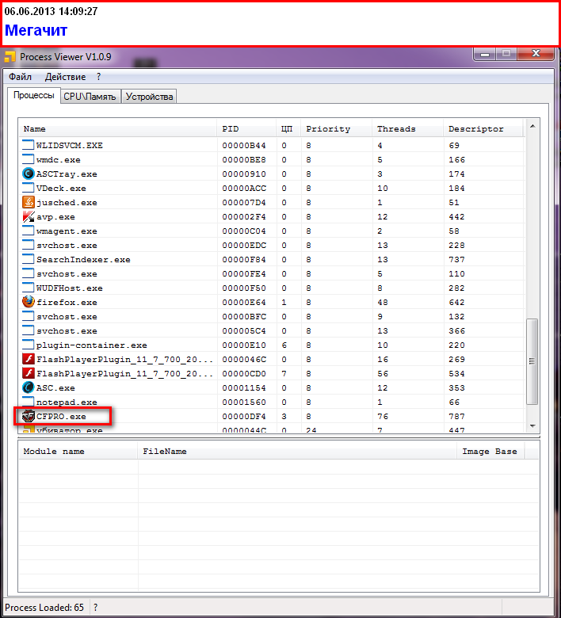Sort by the PID column header
561x618 pixels.
point(246,129)
